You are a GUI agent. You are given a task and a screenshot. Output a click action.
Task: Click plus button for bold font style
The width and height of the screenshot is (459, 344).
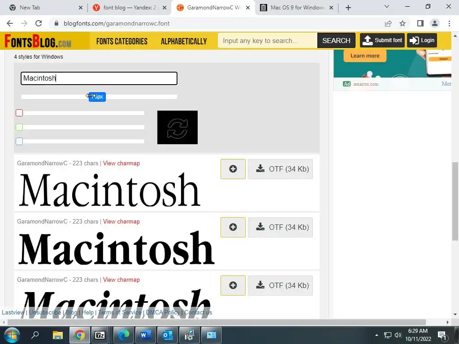click(233, 227)
